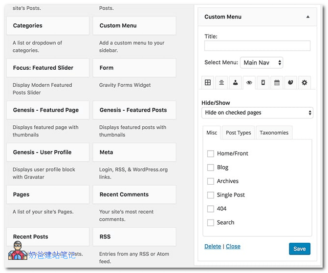This screenshot has width=328, height=273.
Task: Click the calendar days icon tab
Action: 277,83
